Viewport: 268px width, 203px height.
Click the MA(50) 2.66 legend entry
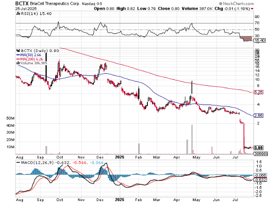[x=31, y=55]
